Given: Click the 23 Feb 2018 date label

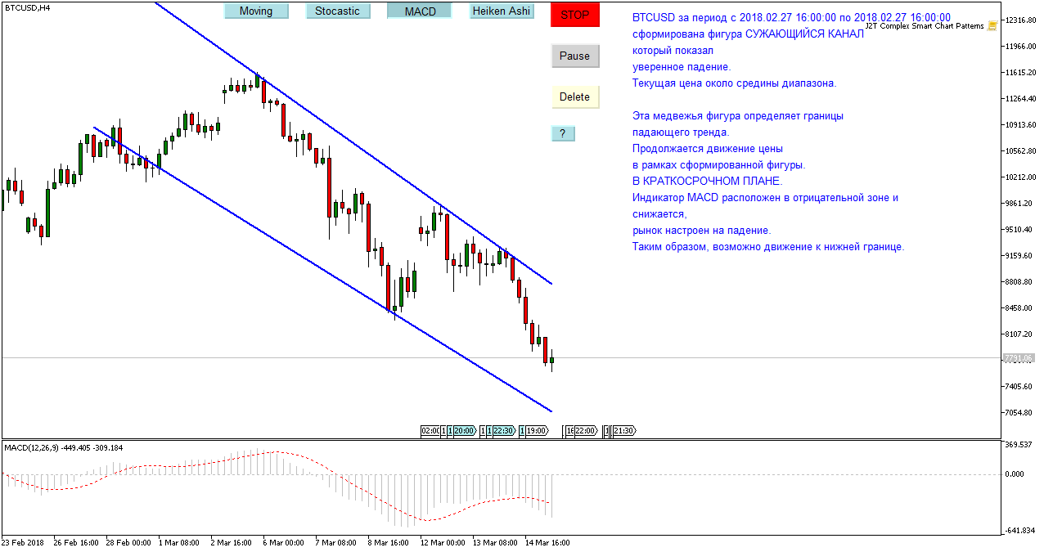Looking at the screenshot, I should click(21, 542).
